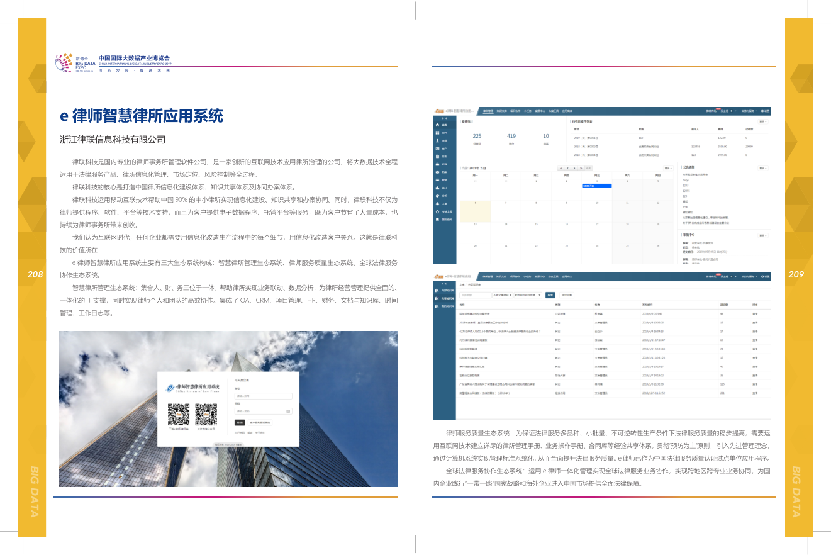831x555 pixels.
Task: Click the person icon in the dashboard sidebar
Action: point(437,141)
